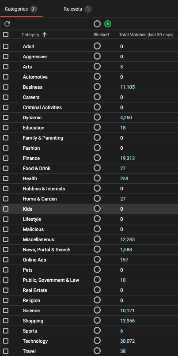This screenshot has width=178, height=356.
Task: Select the News, Portal & Search row
Action: (x=89, y=250)
